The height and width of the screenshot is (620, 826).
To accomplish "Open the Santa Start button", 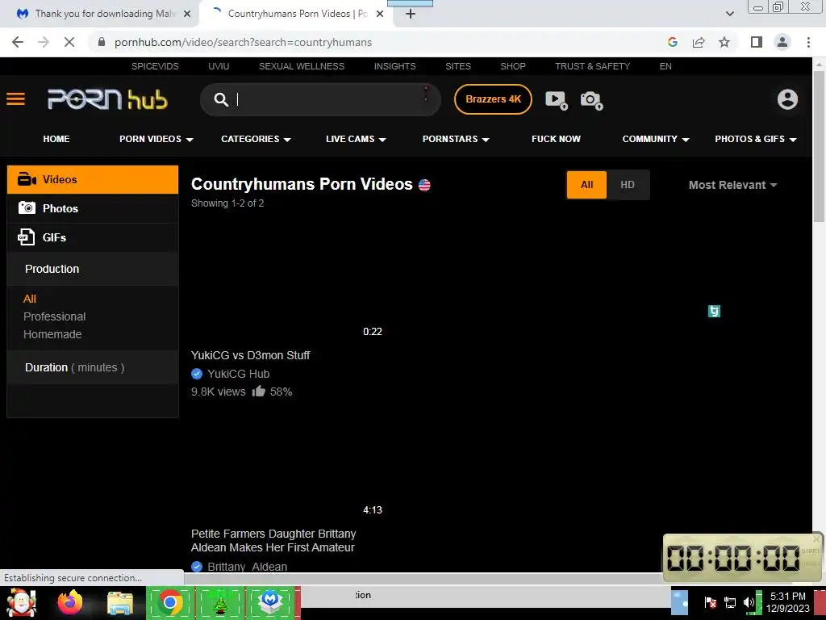I will pyautogui.click(x=22, y=602).
